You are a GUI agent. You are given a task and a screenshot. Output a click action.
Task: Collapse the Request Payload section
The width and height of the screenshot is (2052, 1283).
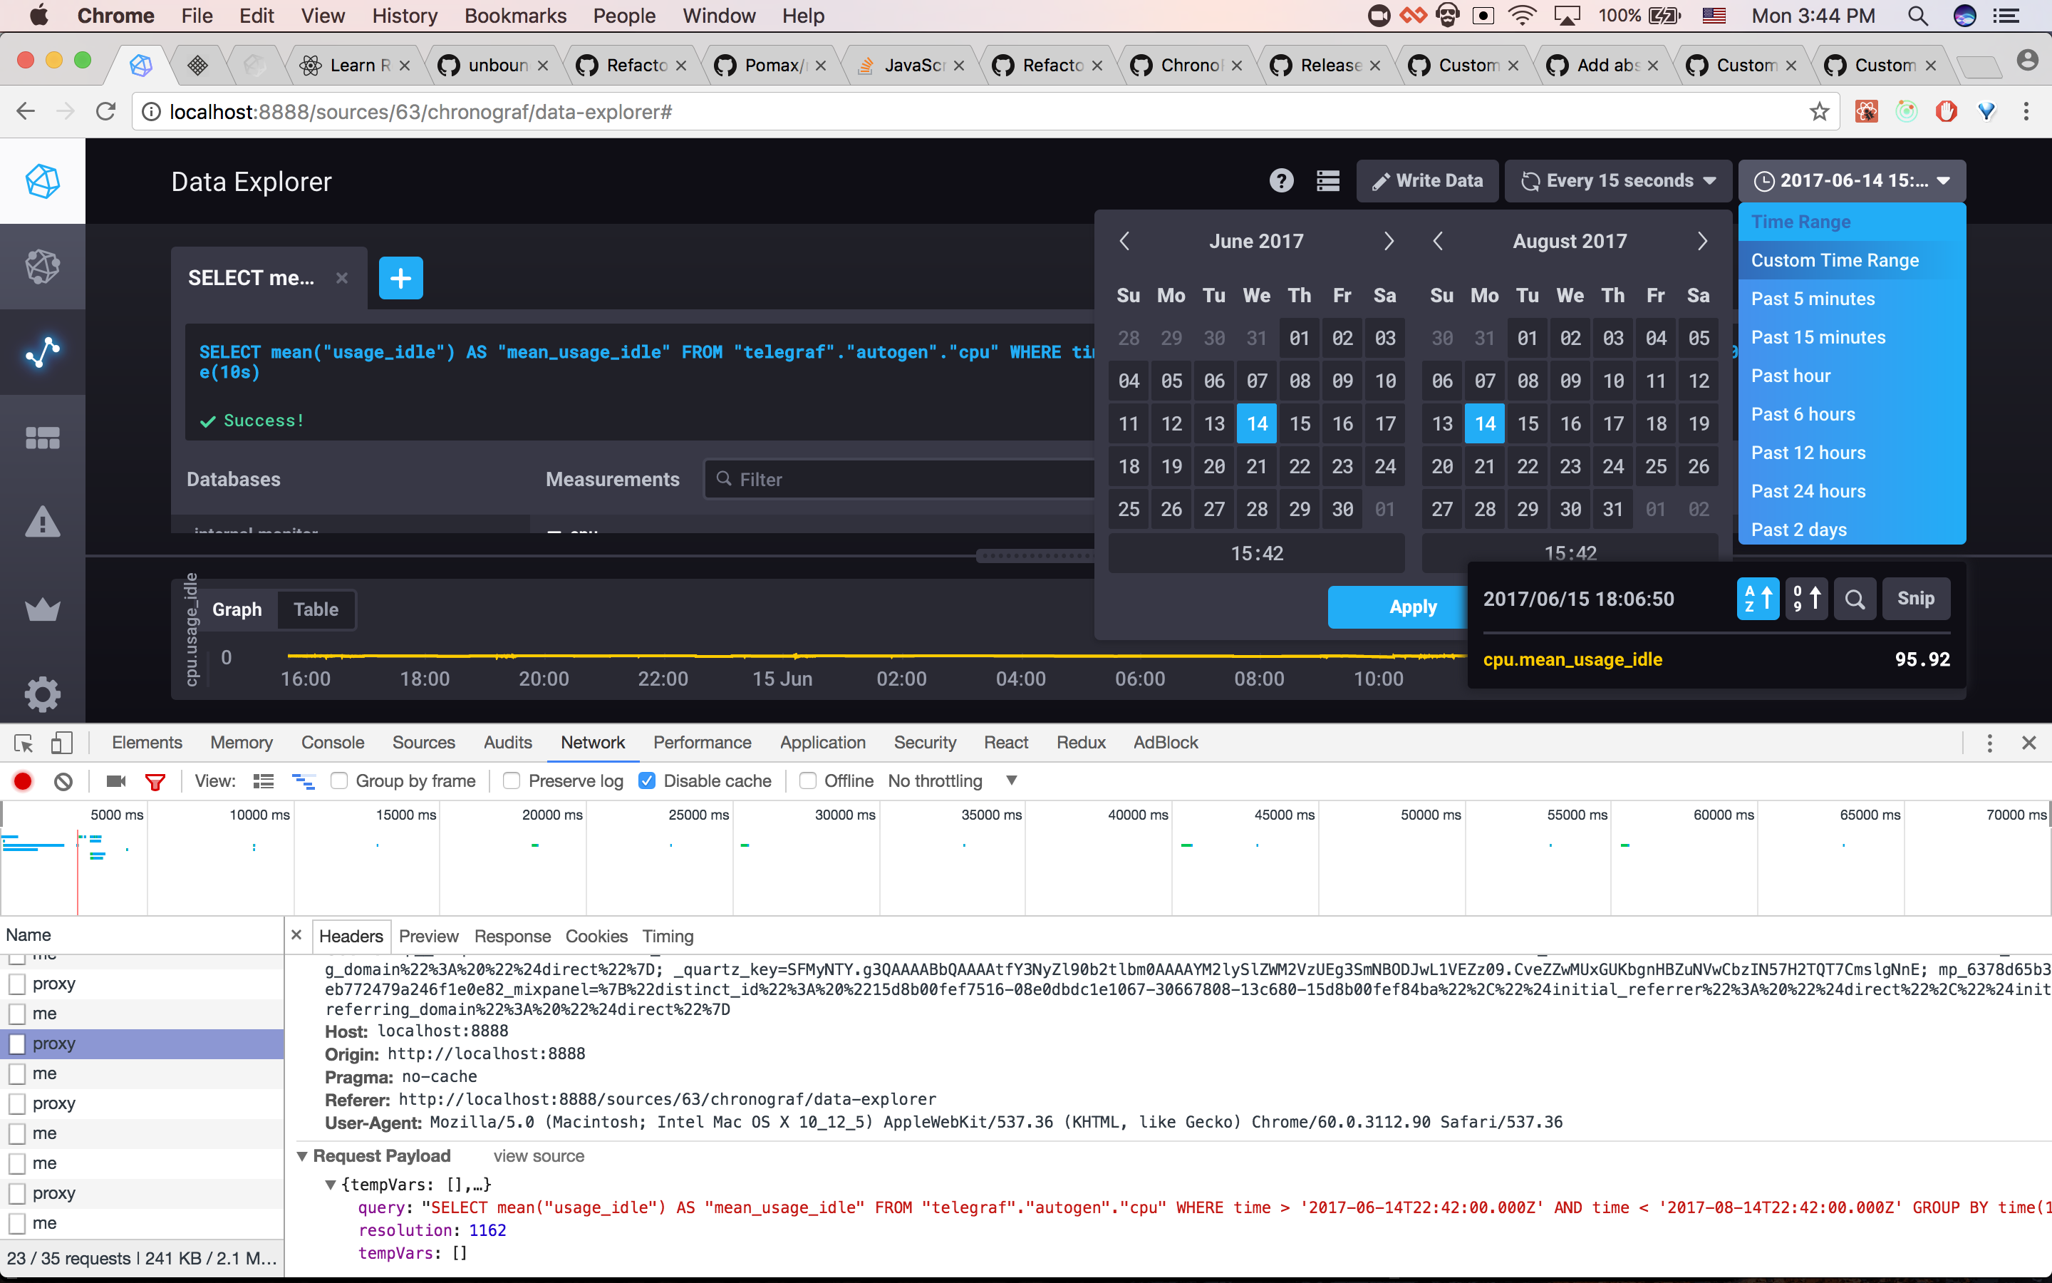[x=303, y=1155]
